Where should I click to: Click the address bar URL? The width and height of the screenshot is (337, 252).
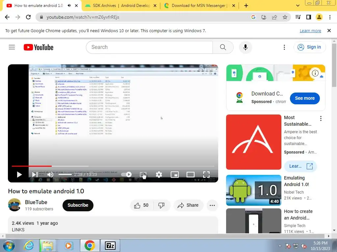pos(83,17)
